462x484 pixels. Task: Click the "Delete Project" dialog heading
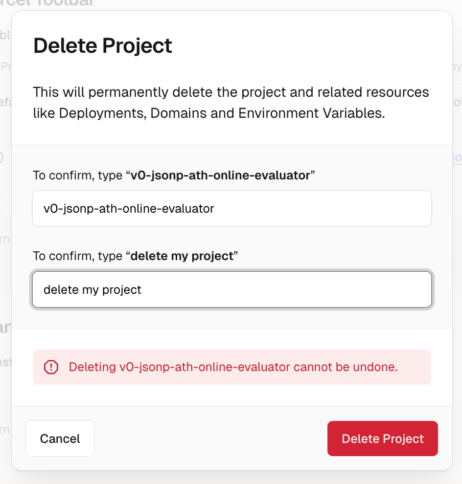[103, 46]
